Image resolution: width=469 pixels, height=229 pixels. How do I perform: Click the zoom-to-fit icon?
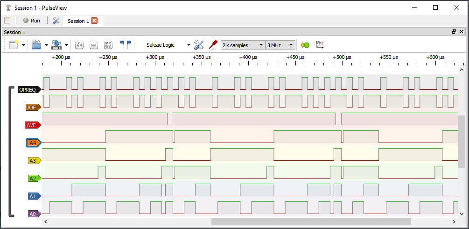click(108, 45)
